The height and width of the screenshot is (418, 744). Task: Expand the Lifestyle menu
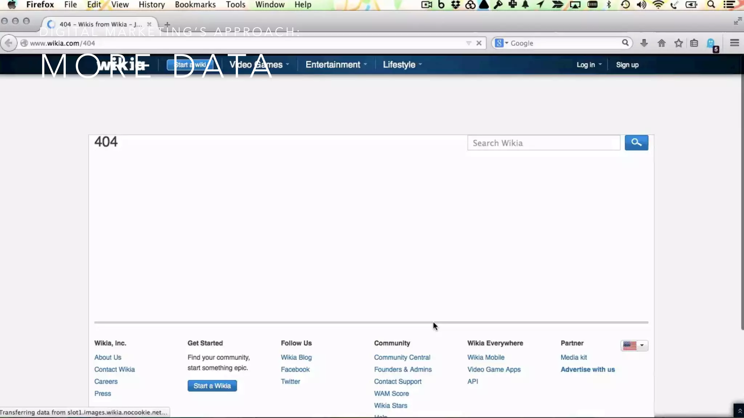pyautogui.click(x=402, y=65)
